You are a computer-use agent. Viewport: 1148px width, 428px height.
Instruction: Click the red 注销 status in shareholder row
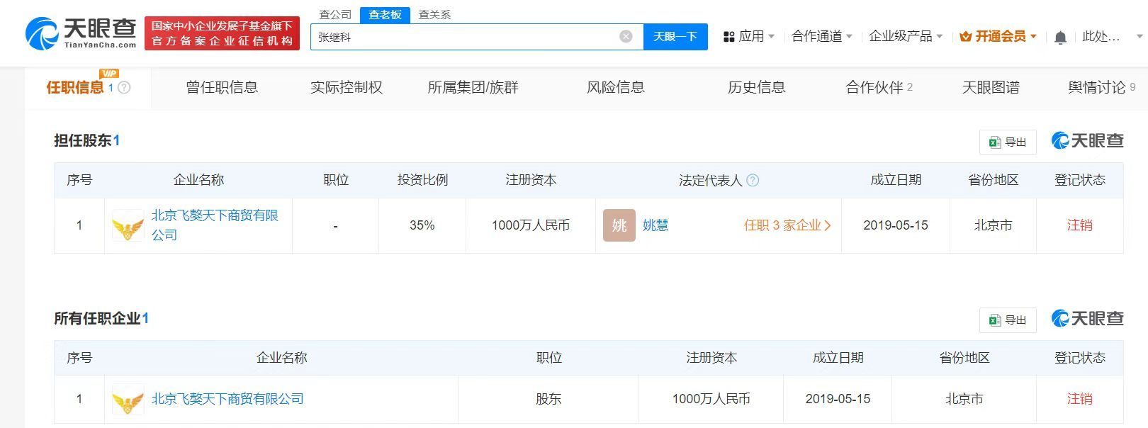click(x=1080, y=225)
